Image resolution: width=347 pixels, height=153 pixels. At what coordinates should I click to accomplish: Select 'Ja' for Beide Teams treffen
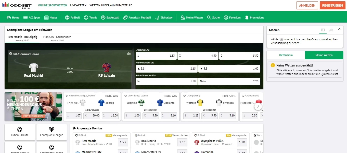[x=166, y=81]
